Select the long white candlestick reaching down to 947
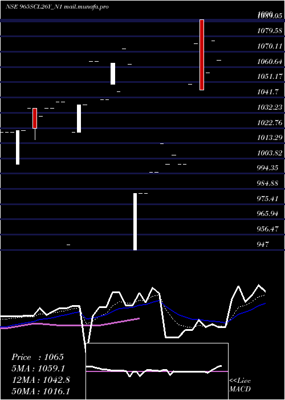 135,222
